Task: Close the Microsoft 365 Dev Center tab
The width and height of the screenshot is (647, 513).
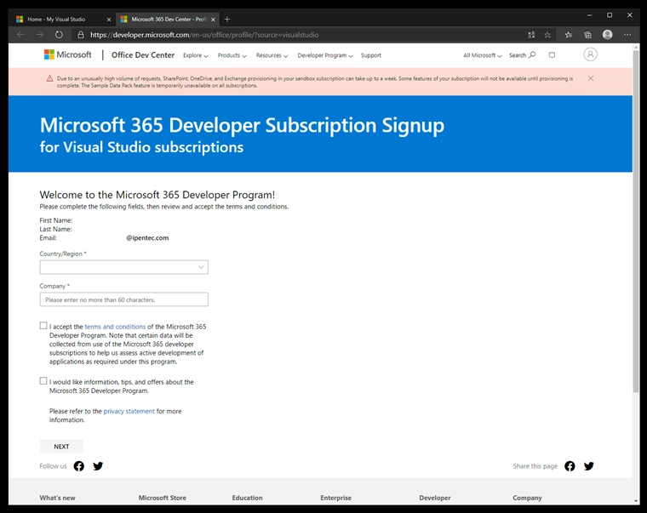Action: (213, 20)
